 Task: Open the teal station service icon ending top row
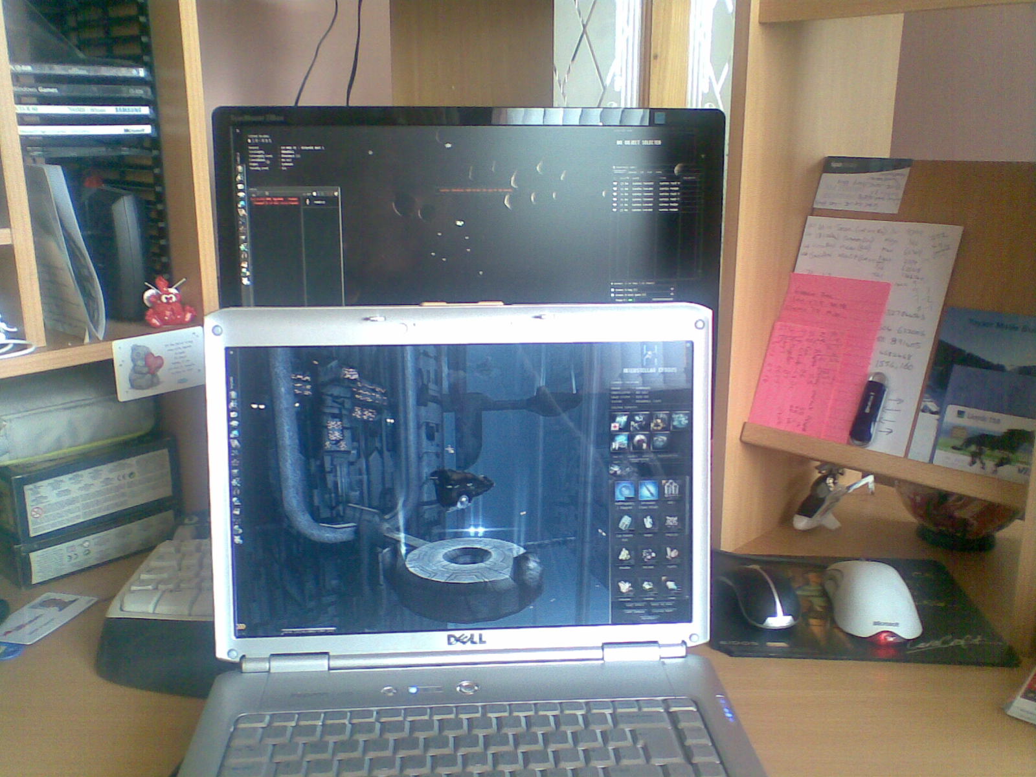(x=679, y=422)
